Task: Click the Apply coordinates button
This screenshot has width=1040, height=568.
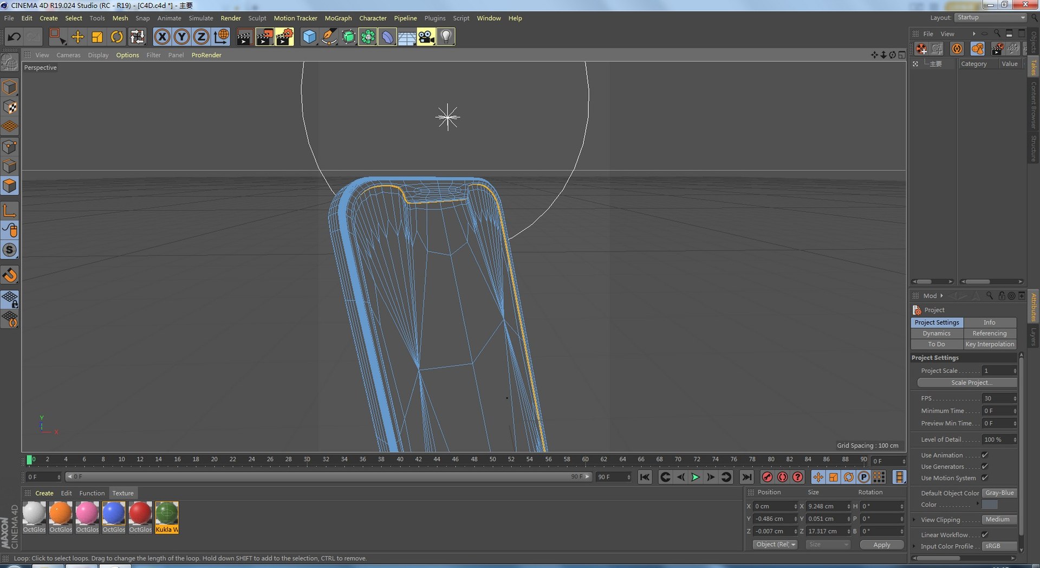Action: 882,545
